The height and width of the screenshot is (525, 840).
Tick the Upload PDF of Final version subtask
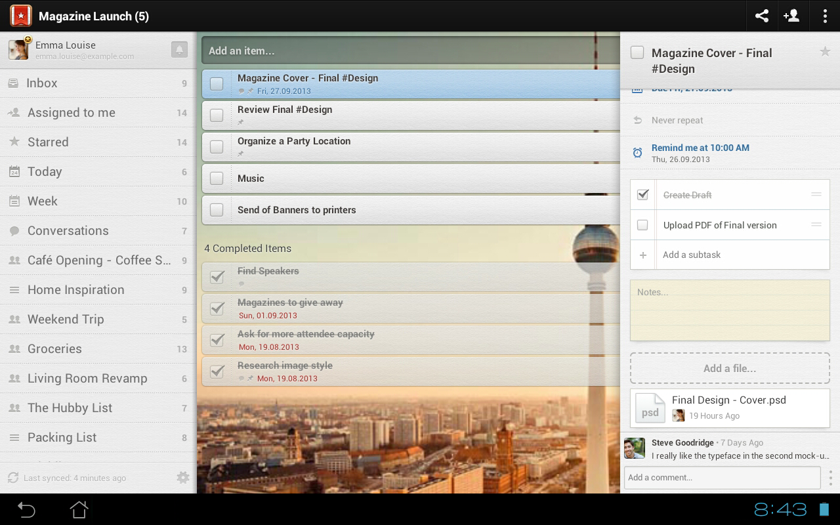click(x=642, y=224)
